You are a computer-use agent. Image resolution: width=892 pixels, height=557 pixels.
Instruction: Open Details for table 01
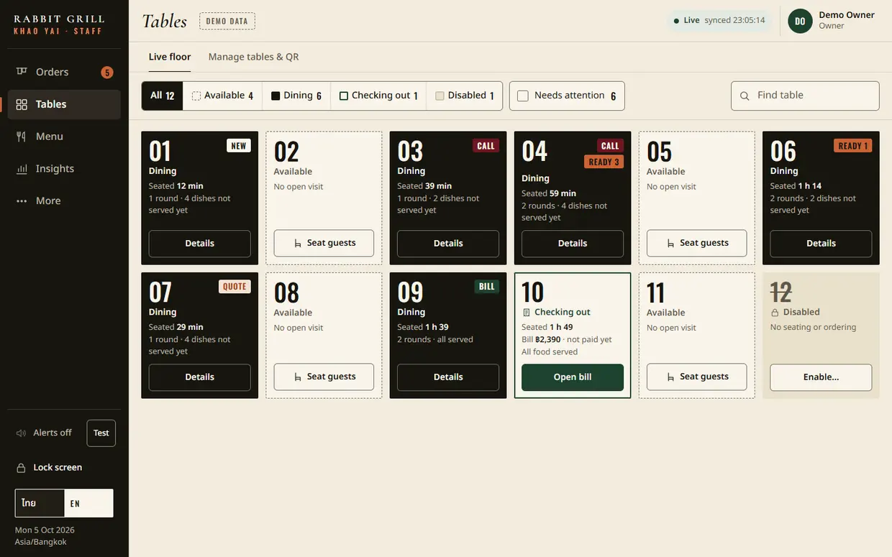(200, 244)
